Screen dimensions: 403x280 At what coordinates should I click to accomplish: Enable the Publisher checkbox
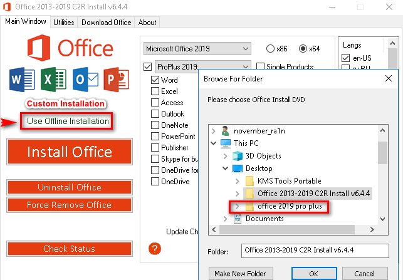pos(155,148)
